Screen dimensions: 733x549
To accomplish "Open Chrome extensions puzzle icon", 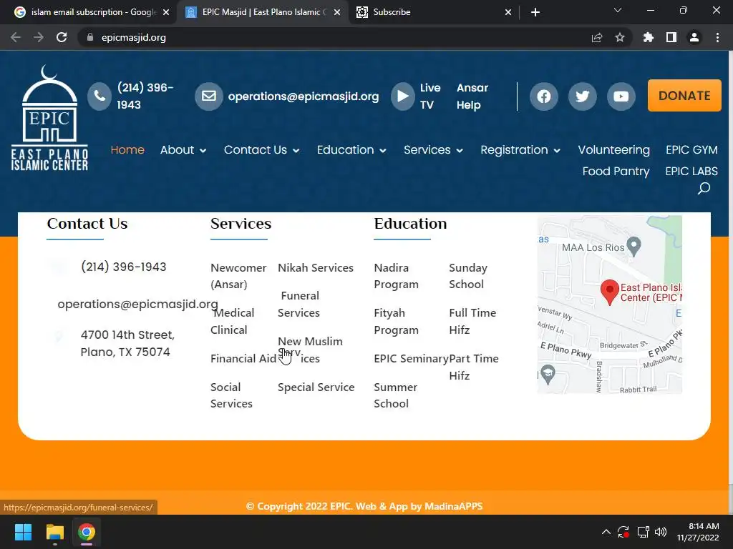I will tap(649, 37).
